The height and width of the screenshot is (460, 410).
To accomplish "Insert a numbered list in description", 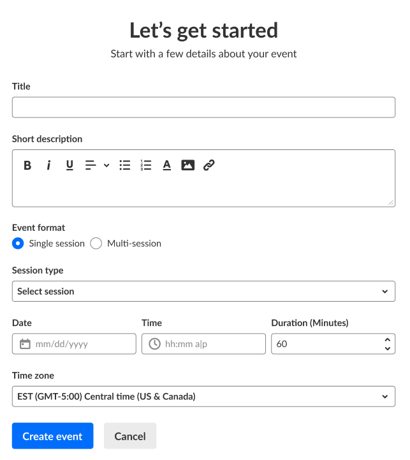I will 146,165.
